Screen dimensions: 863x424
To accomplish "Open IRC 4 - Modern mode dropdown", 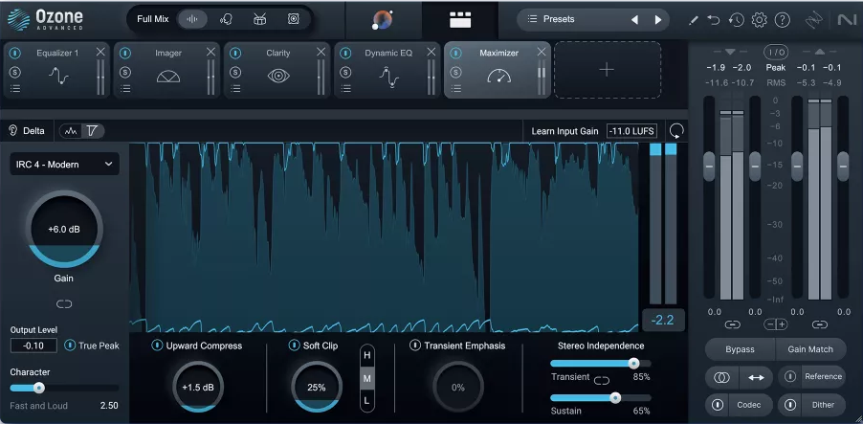I will (64, 164).
